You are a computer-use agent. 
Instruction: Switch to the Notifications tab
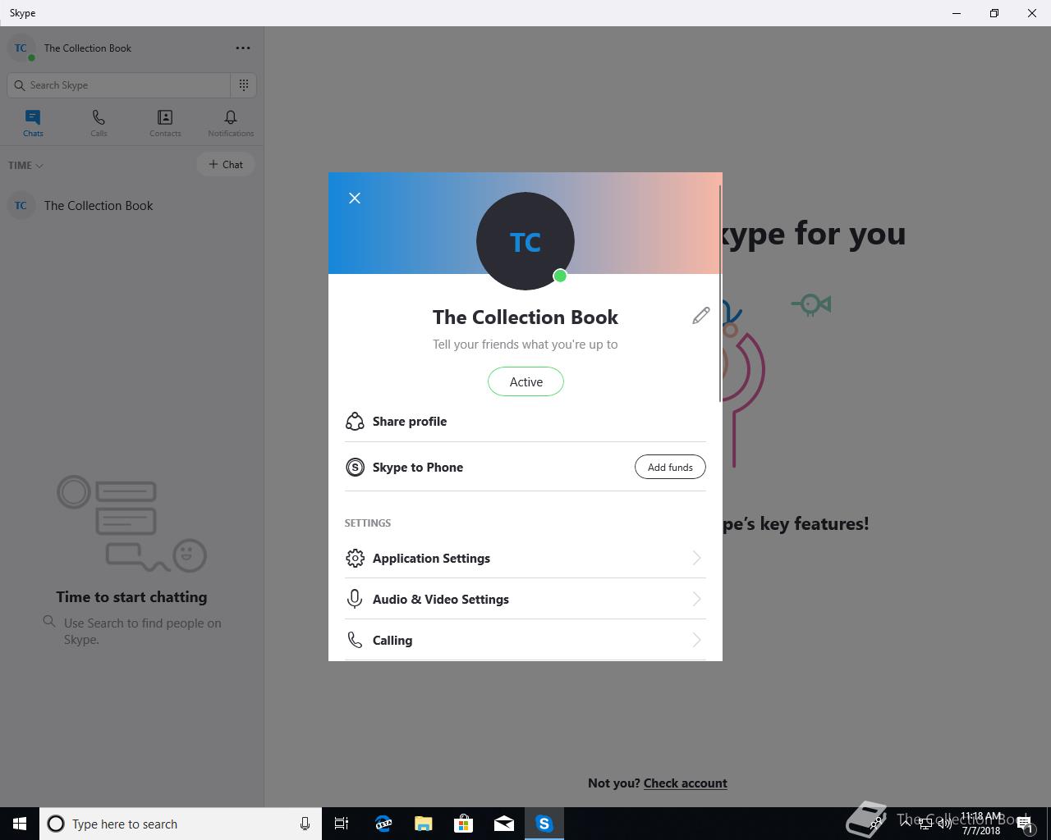click(231, 123)
